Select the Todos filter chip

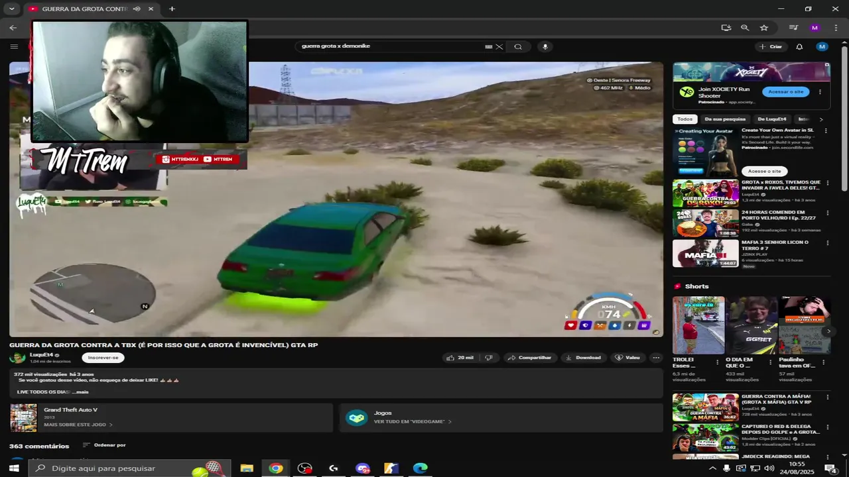[685, 119]
